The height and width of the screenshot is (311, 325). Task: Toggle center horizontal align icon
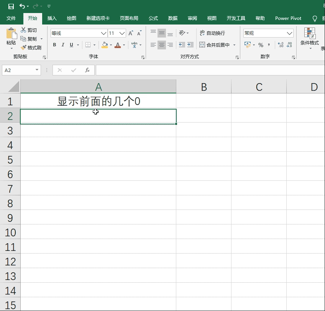click(x=162, y=45)
